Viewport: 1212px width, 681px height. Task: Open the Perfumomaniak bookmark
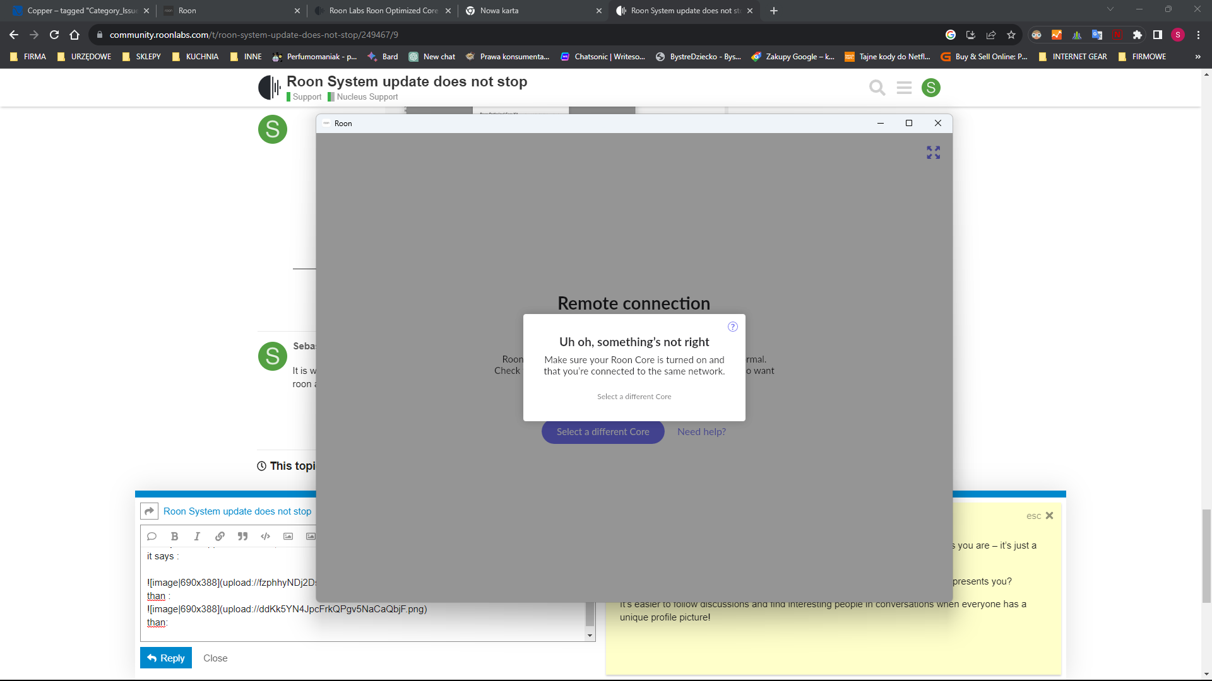pyautogui.click(x=314, y=57)
